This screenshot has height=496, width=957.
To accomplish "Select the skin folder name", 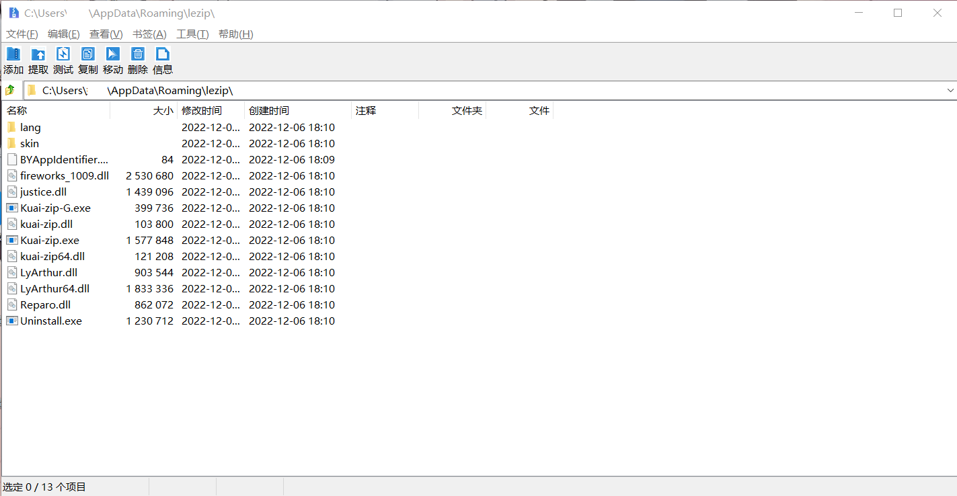I will pyautogui.click(x=30, y=143).
